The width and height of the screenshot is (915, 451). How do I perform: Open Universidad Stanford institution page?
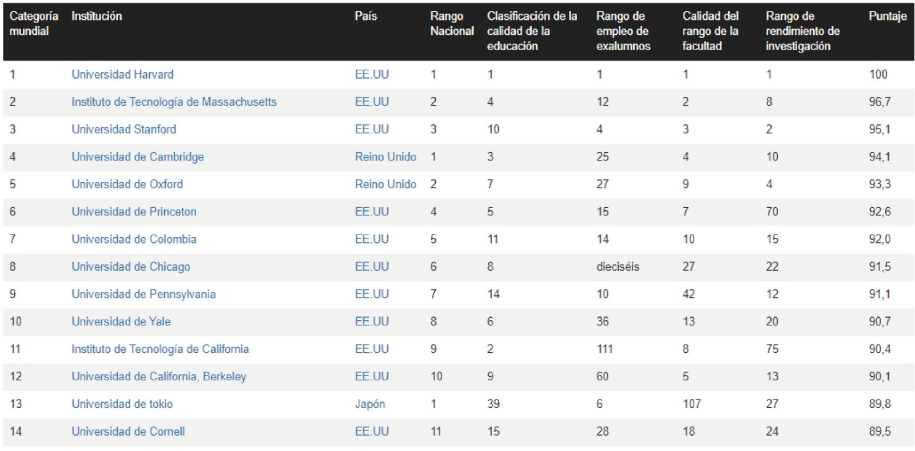click(124, 129)
